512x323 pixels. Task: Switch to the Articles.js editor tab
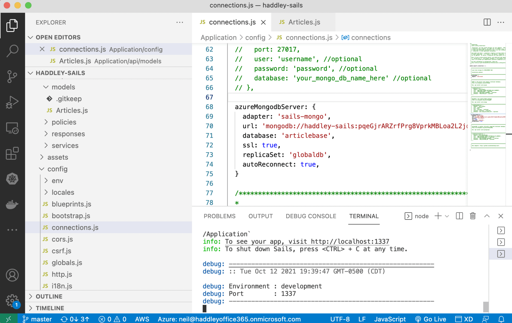click(x=304, y=22)
